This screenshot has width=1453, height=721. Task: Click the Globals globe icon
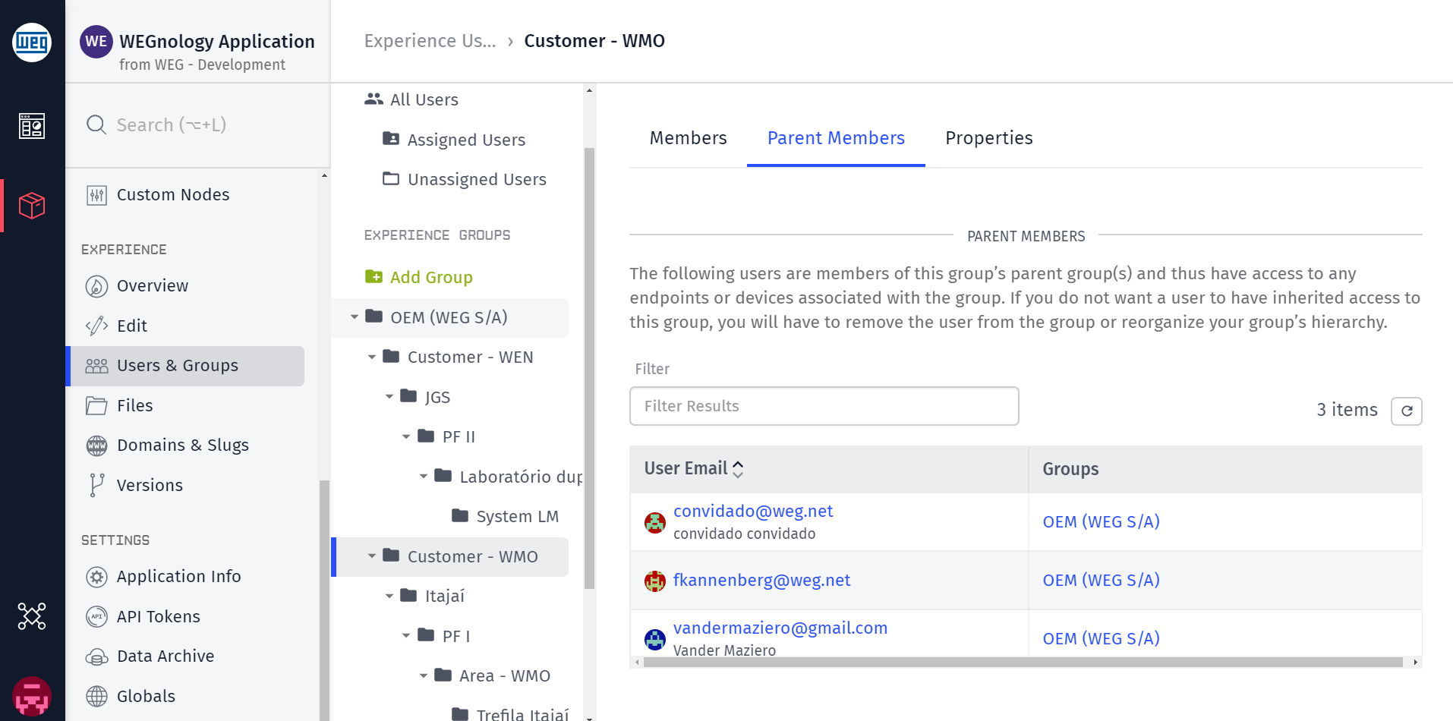click(x=96, y=696)
